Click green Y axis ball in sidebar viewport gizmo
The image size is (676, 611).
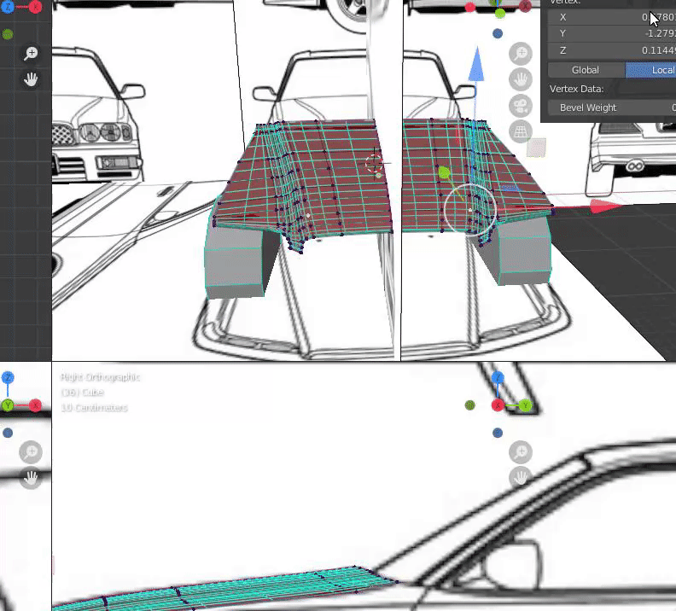[x=500, y=14]
